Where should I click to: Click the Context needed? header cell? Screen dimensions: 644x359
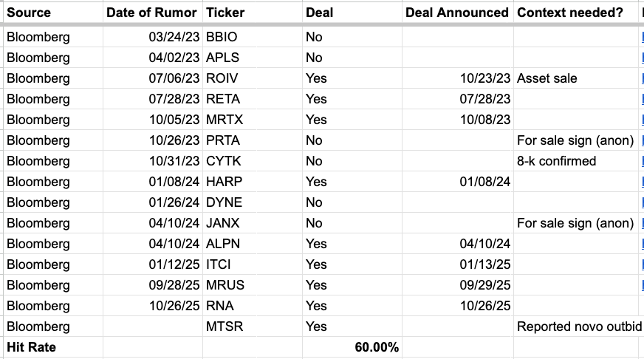tap(576, 13)
